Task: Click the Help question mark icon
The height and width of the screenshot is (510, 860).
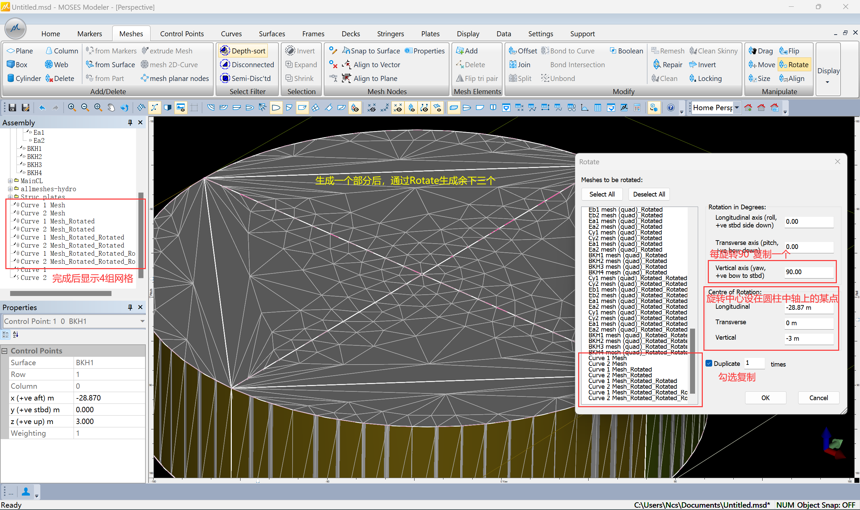Action: [x=670, y=108]
